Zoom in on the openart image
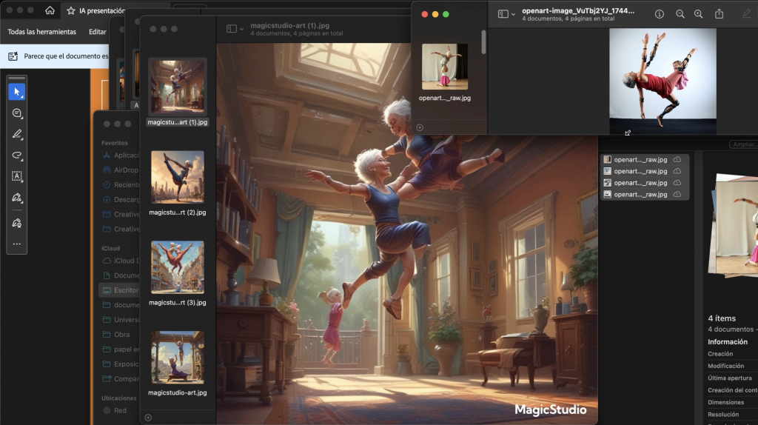 [x=698, y=14]
